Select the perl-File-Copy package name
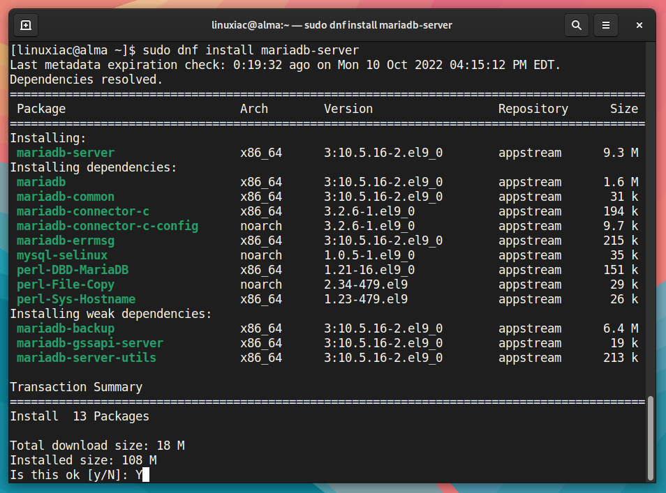Image resolution: width=666 pixels, height=493 pixels. pos(66,285)
